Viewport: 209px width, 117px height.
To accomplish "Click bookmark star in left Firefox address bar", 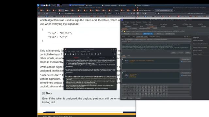I will click(x=119, y=13).
